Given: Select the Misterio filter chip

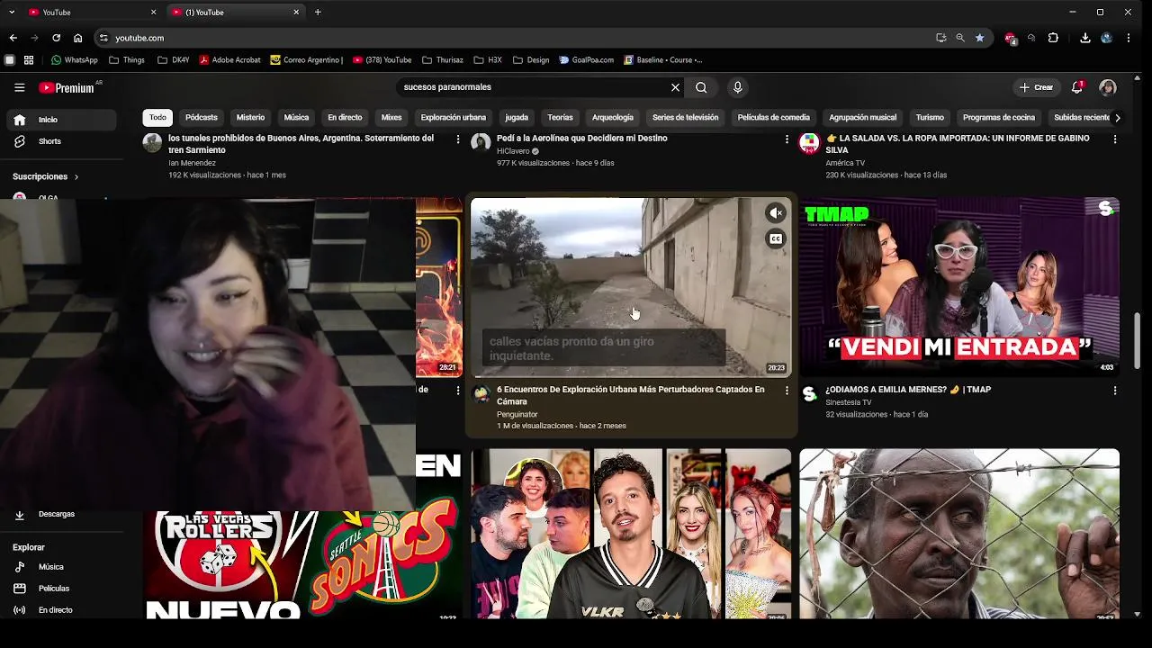Looking at the screenshot, I should [x=250, y=118].
